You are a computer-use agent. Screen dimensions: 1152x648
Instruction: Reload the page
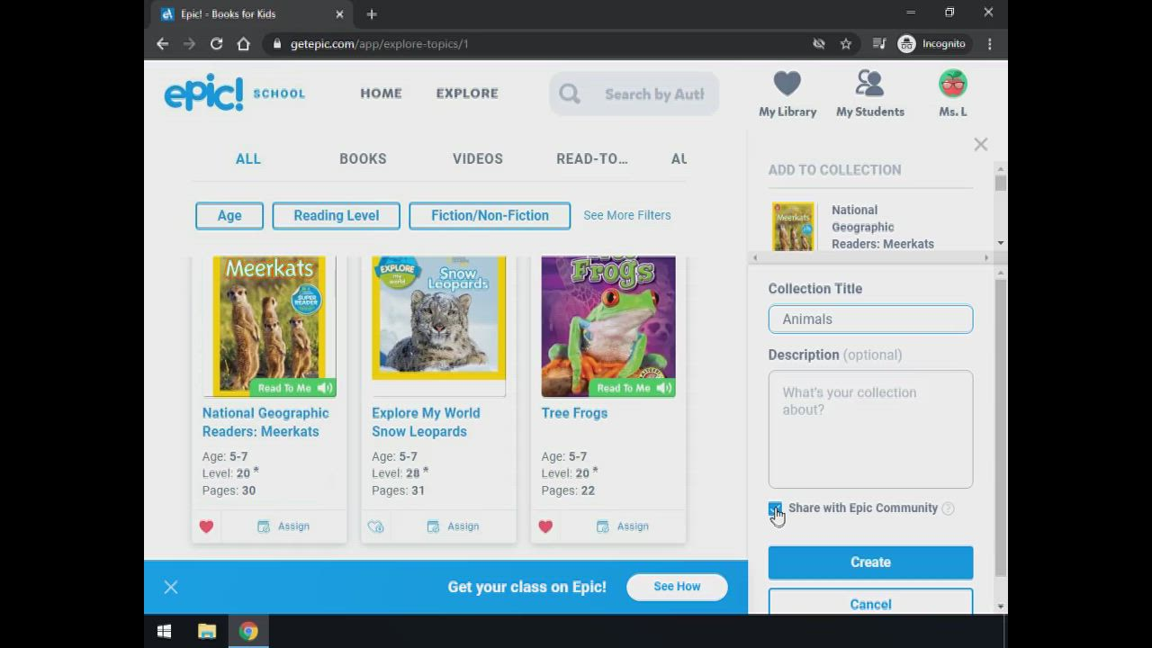coord(216,43)
